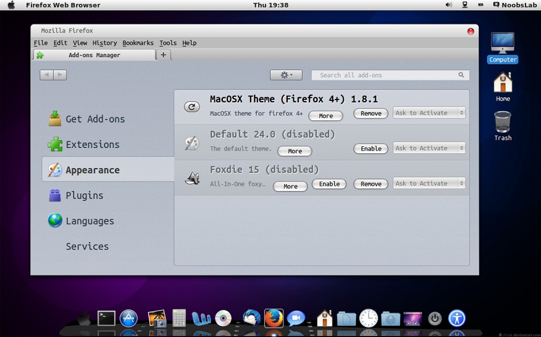Image resolution: width=541 pixels, height=337 pixels.
Task: Open the Edit menu
Action: 60,43
